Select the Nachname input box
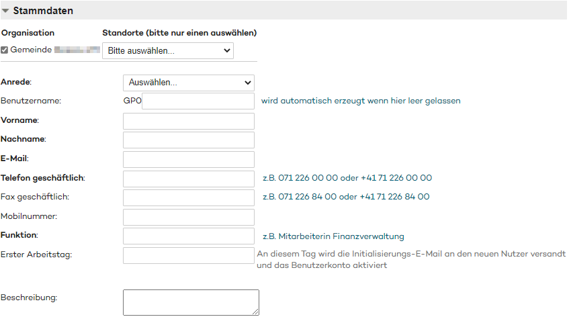 click(189, 140)
